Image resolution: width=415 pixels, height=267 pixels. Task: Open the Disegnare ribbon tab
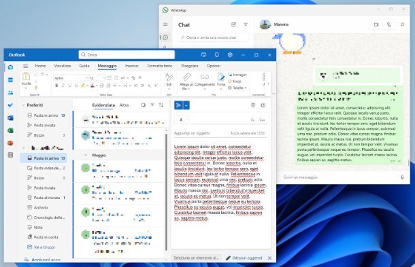pos(190,66)
